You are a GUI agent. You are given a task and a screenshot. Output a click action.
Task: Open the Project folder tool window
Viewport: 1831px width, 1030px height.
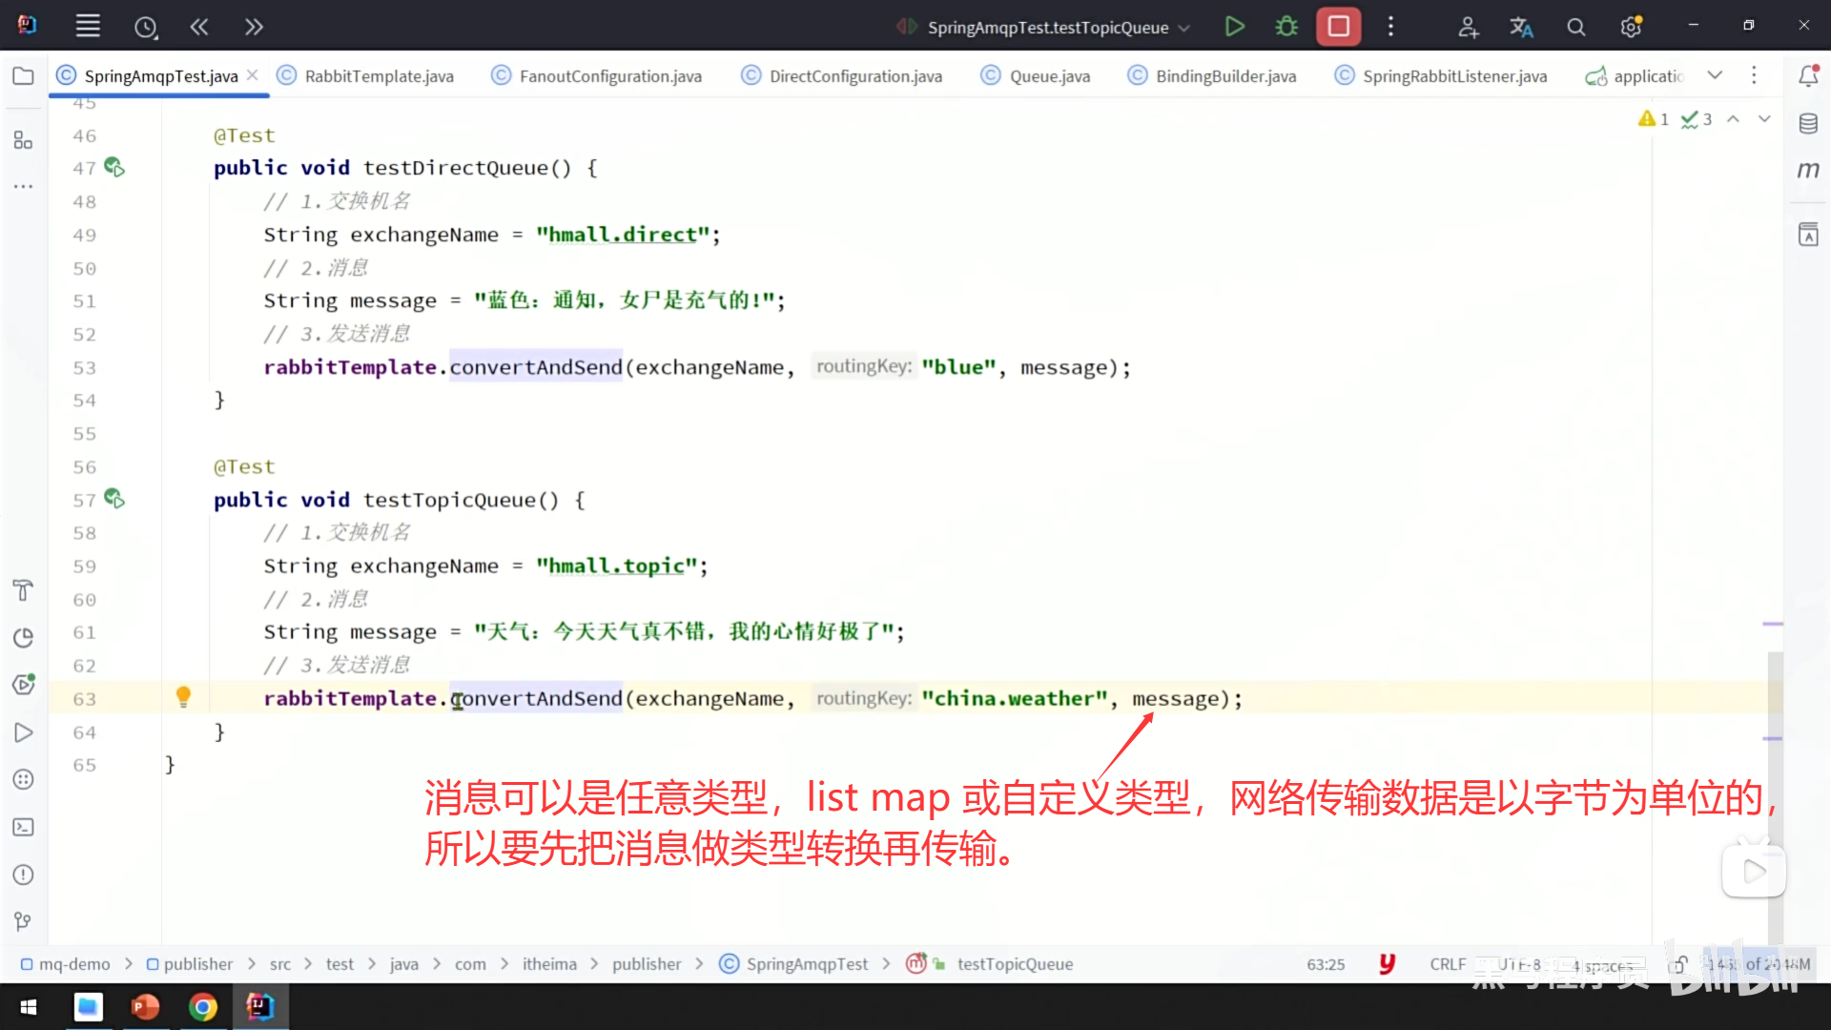coord(24,76)
